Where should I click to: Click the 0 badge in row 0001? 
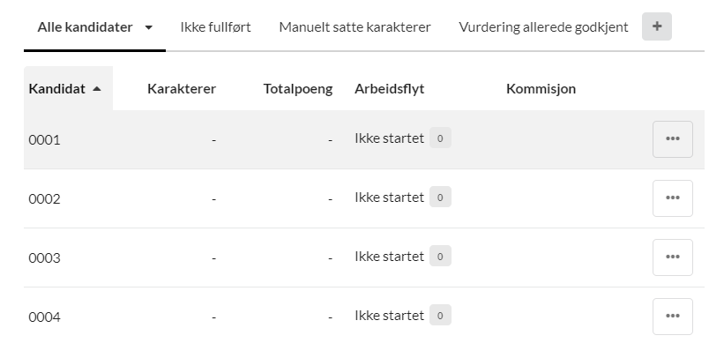click(x=440, y=138)
